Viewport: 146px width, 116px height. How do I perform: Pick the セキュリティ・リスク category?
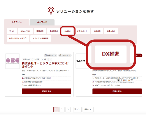[18, 38]
